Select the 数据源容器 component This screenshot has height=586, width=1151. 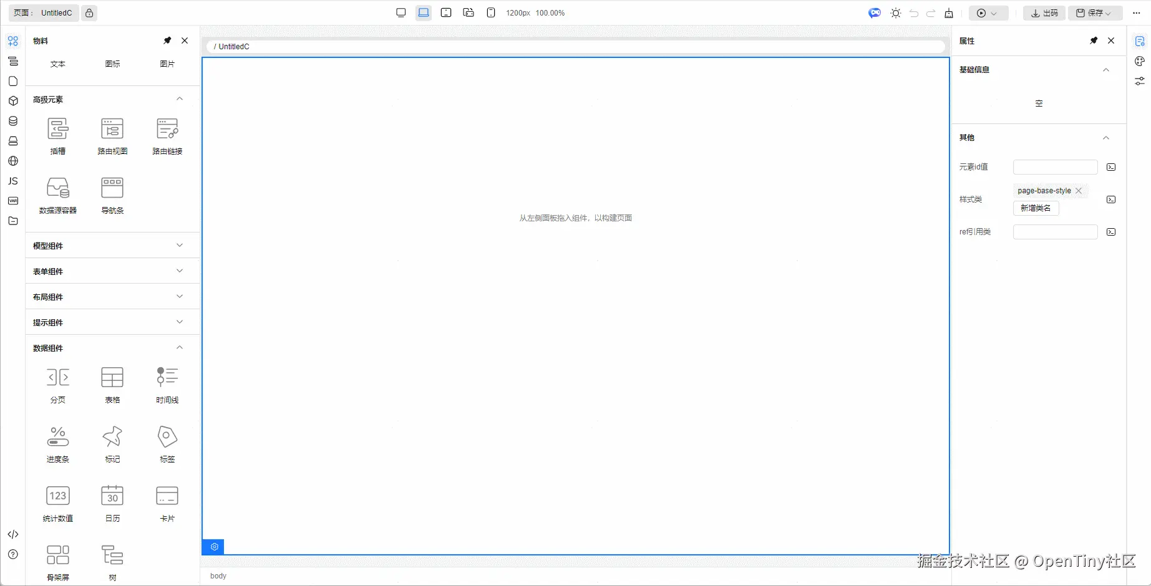tap(58, 195)
